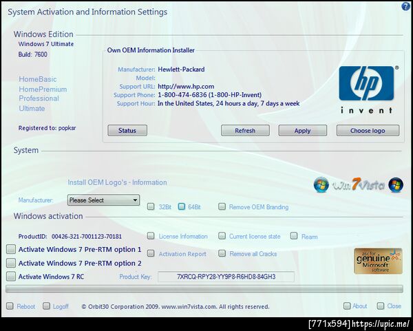The width and height of the screenshot is (413, 331).
Task: Tick the License Information checkbox
Action: click(151, 235)
